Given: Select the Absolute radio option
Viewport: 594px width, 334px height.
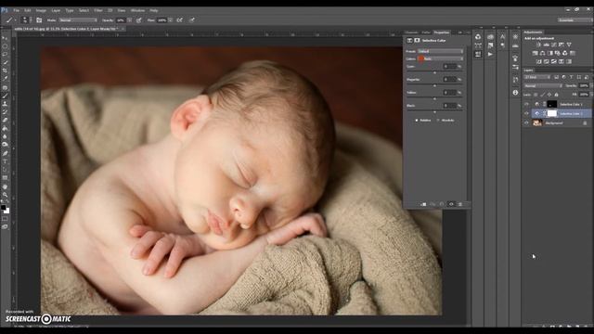Looking at the screenshot, I should (x=438, y=121).
